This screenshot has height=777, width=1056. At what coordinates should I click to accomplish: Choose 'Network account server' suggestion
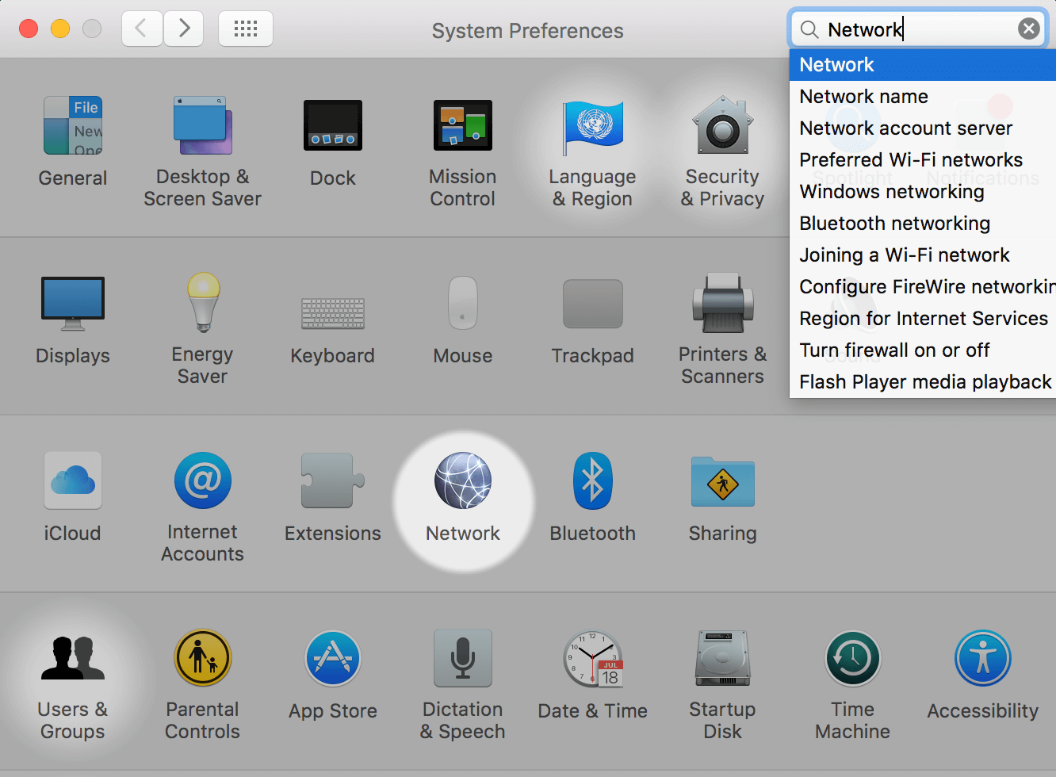pos(923,128)
